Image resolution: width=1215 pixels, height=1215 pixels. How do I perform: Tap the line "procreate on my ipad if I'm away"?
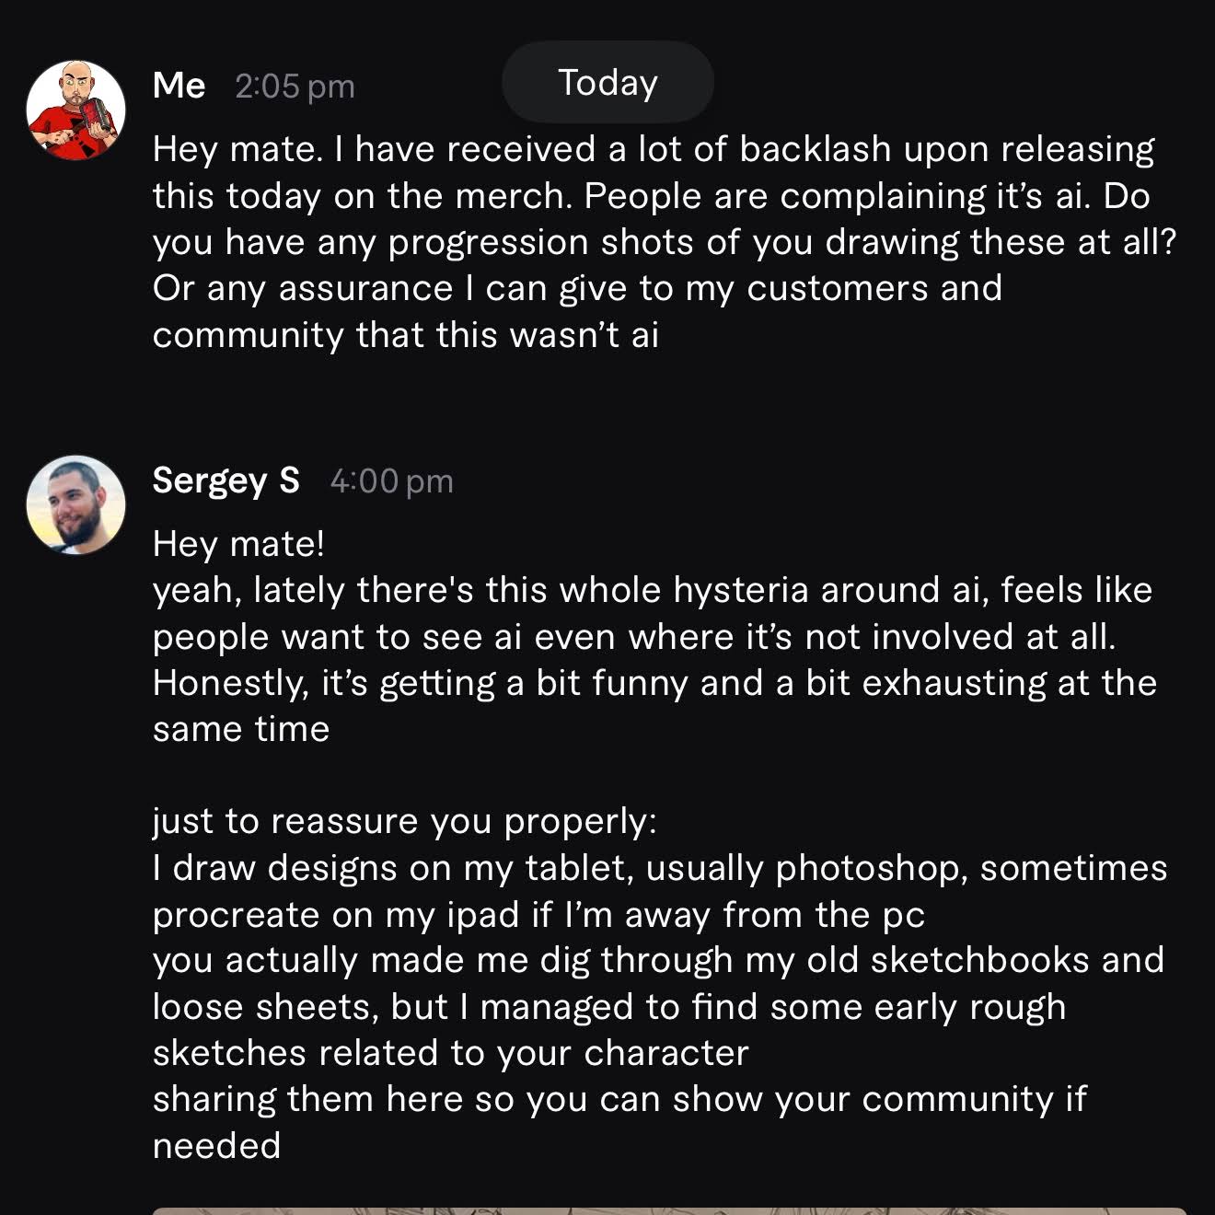pos(538,915)
